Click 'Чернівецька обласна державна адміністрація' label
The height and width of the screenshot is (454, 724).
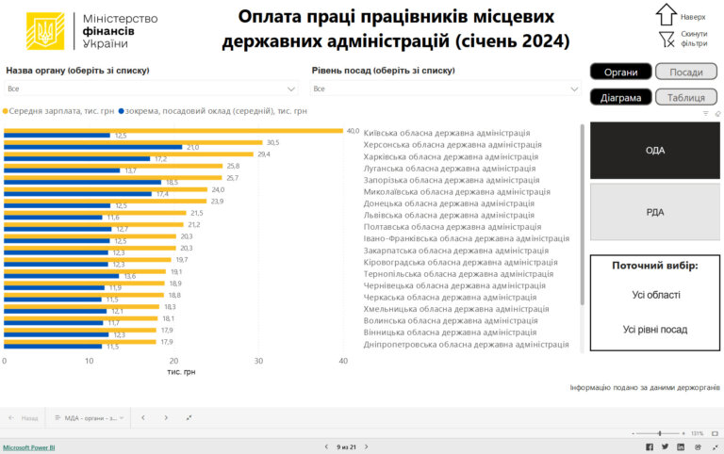click(454, 285)
